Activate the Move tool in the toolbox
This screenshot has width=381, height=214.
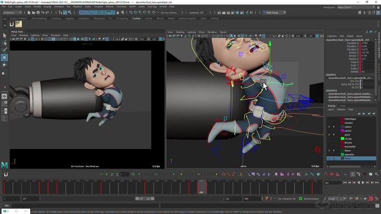(x=4, y=58)
